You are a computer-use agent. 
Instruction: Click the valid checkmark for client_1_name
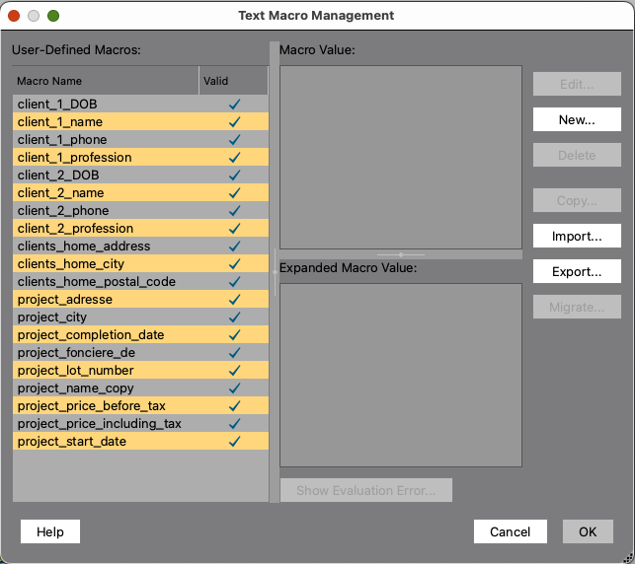[234, 121]
